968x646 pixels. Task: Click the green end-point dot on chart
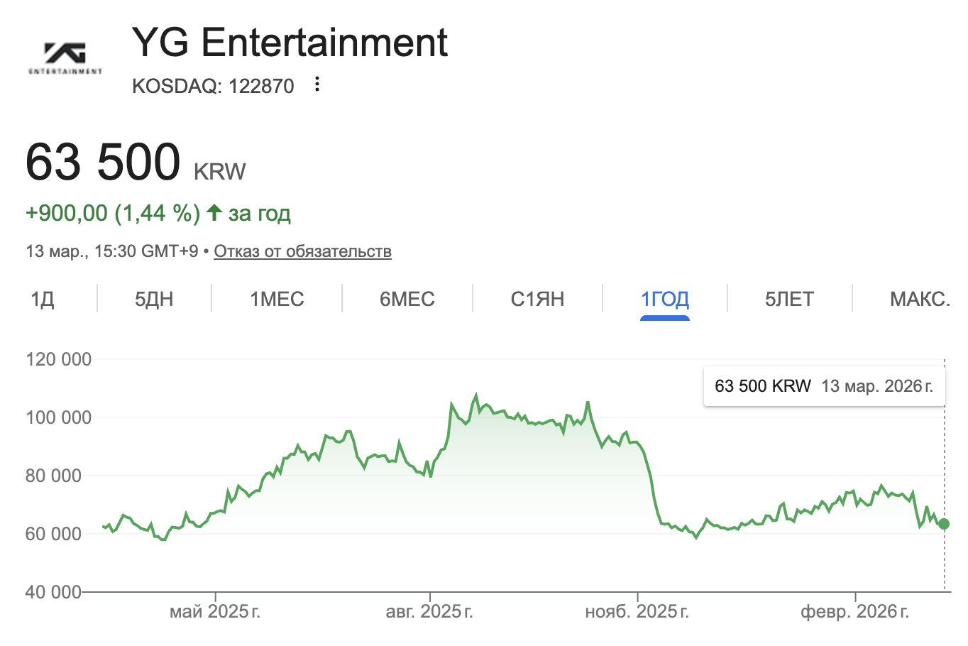(x=943, y=524)
